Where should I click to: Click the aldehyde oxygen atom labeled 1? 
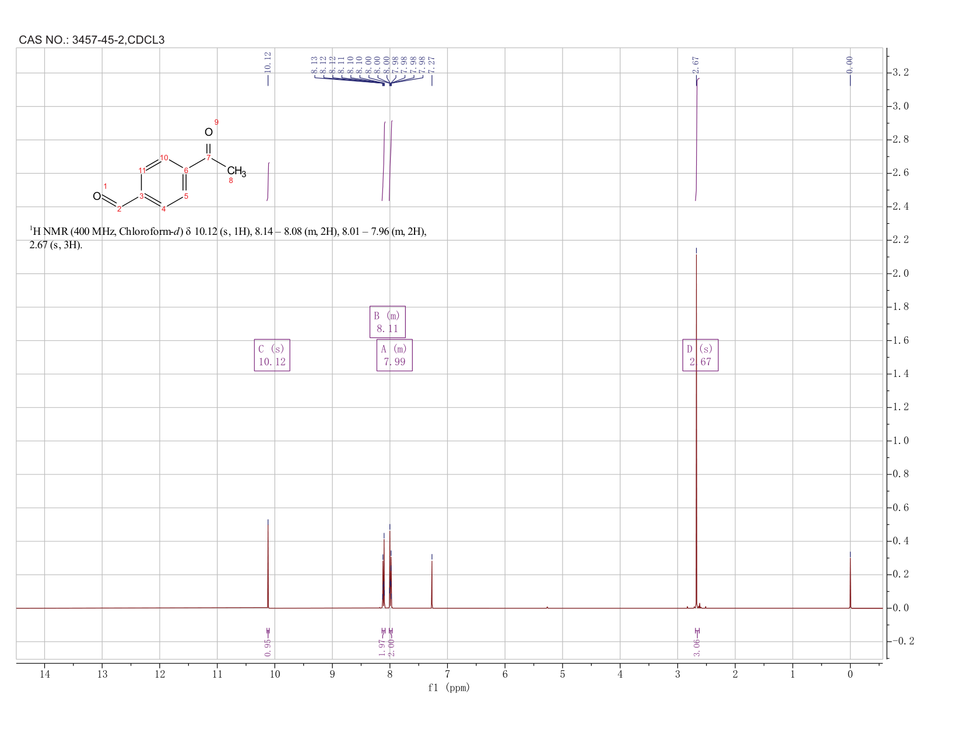tap(97, 196)
